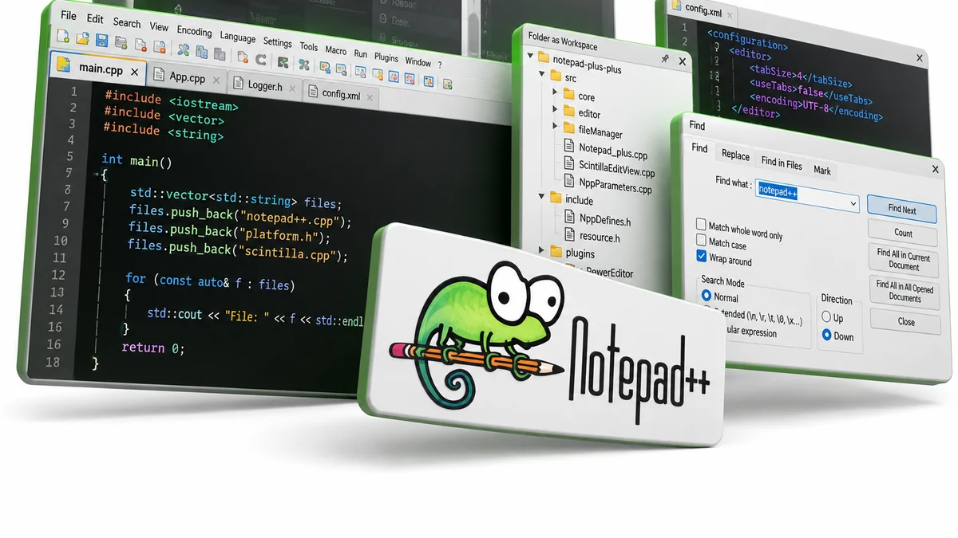
Task: Switch to the App.cpp tab
Action: coord(187,77)
